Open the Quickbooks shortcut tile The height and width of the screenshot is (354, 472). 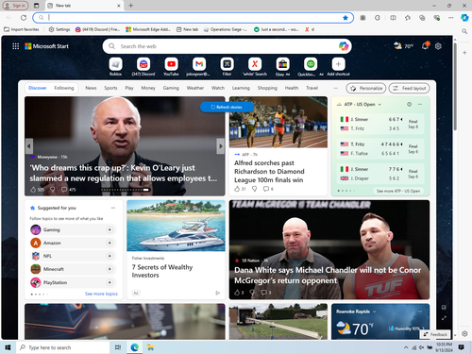pos(311,64)
